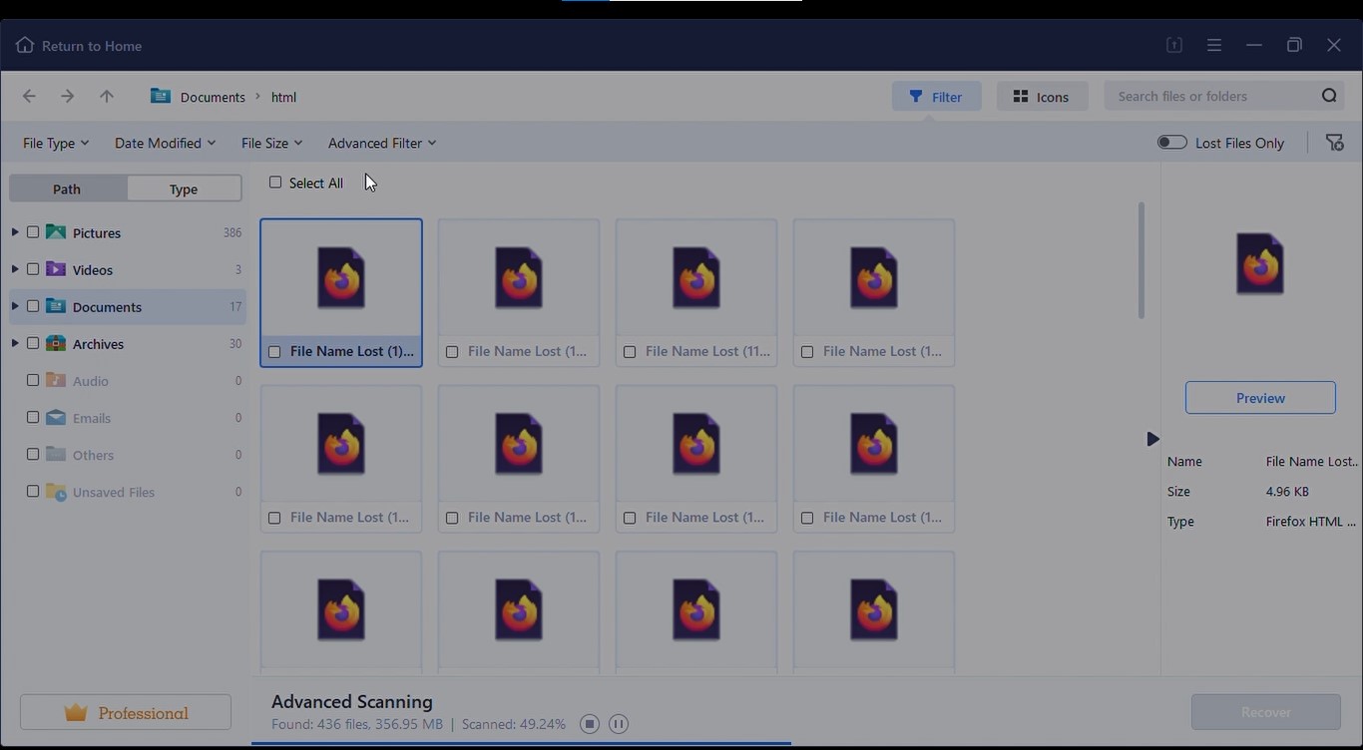Image resolution: width=1363 pixels, height=750 pixels.
Task: Check the Select All checkbox
Action: [275, 183]
